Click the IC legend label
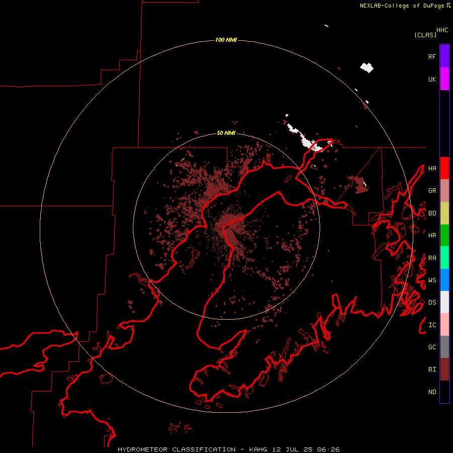This screenshot has width=453, height=453. (432, 325)
